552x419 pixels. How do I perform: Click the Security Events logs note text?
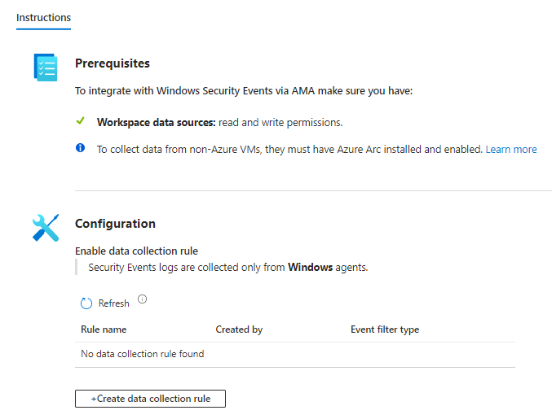click(x=227, y=267)
